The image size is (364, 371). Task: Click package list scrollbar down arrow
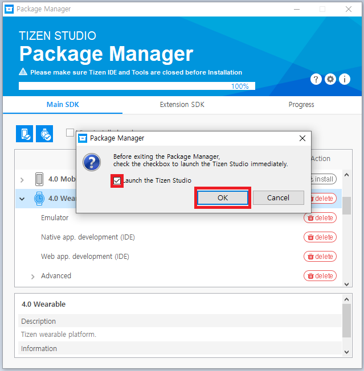coord(347,284)
